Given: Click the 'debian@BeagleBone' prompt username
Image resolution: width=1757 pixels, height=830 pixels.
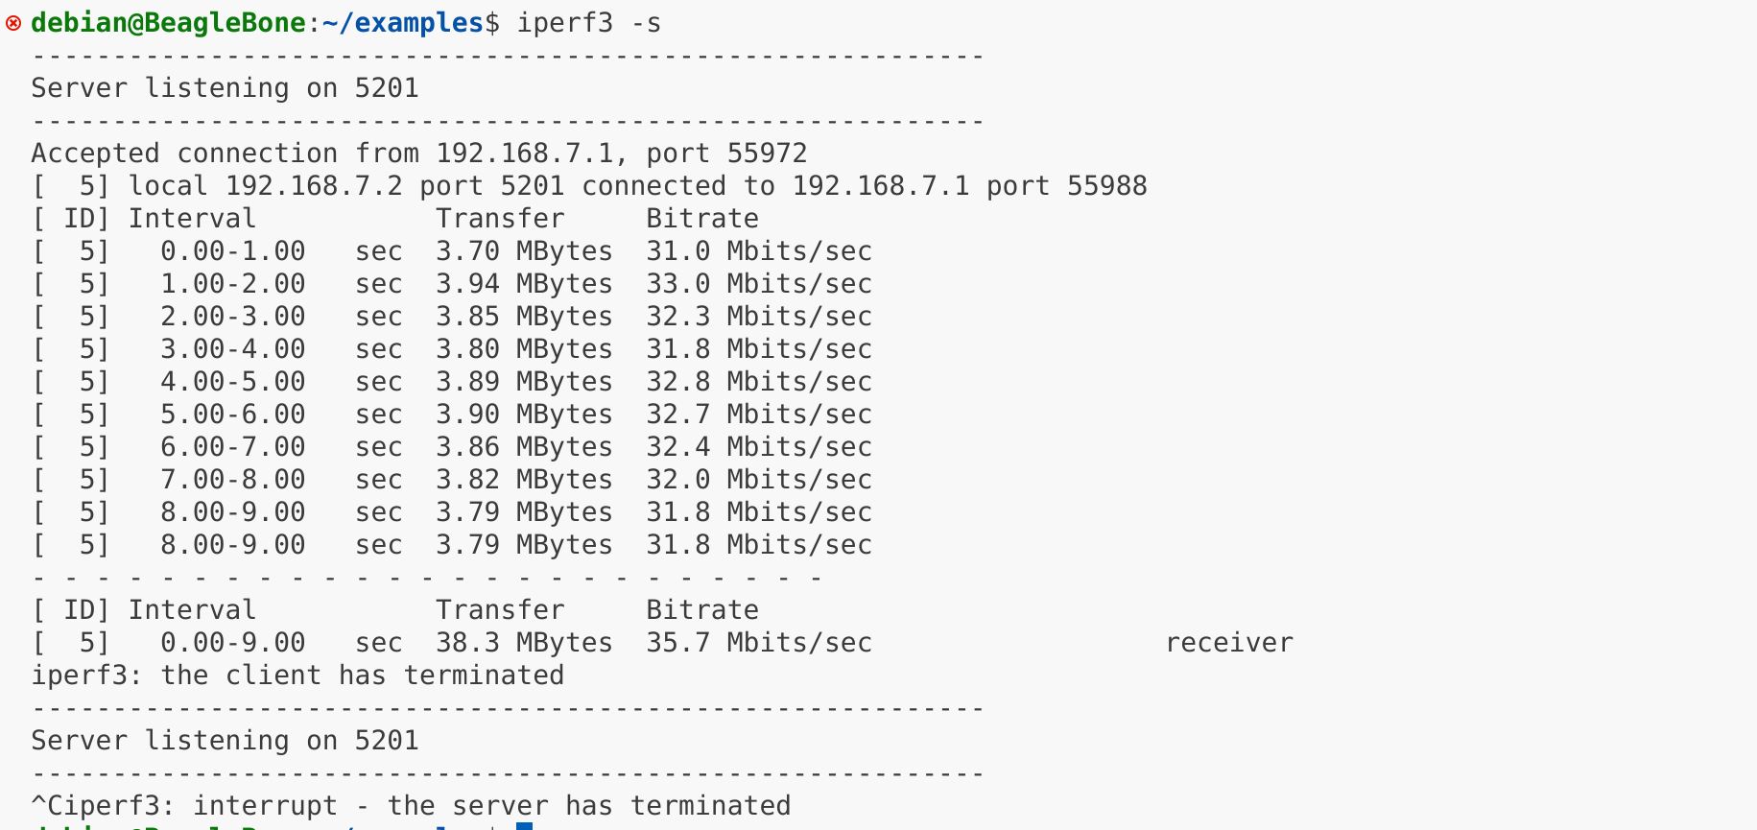Looking at the screenshot, I should (x=168, y=23).
